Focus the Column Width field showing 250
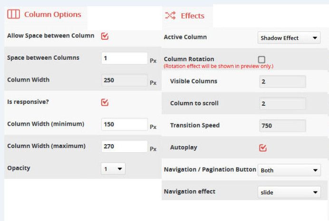This screenshot has width=329, height=221. pos(125,80)
